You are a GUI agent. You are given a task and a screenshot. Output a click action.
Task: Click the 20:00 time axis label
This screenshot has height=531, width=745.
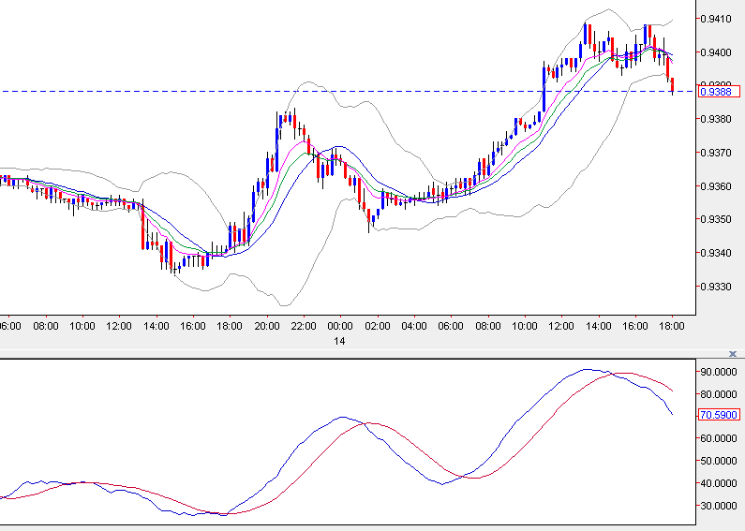266,326
